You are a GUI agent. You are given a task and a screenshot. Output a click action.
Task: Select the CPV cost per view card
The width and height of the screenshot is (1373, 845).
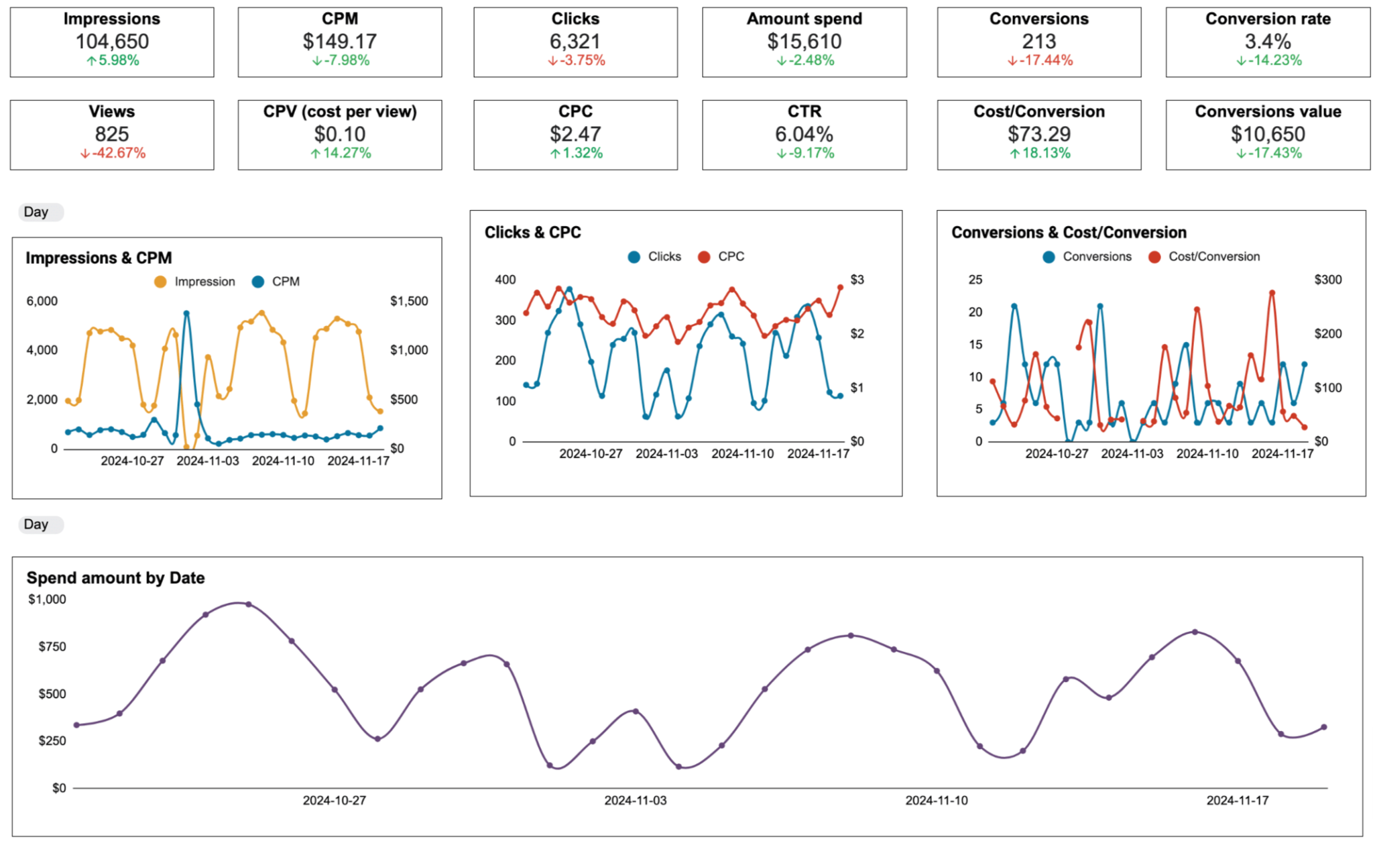pos(340,134)
